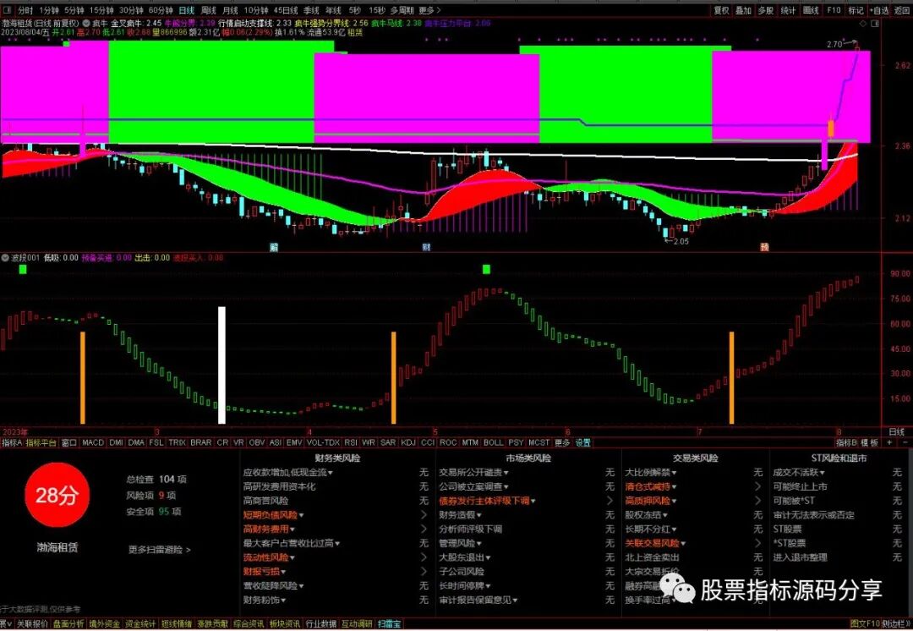Expand the 更多 periods arrow
Screen dimensions: 913x631
tap(430, 10)
